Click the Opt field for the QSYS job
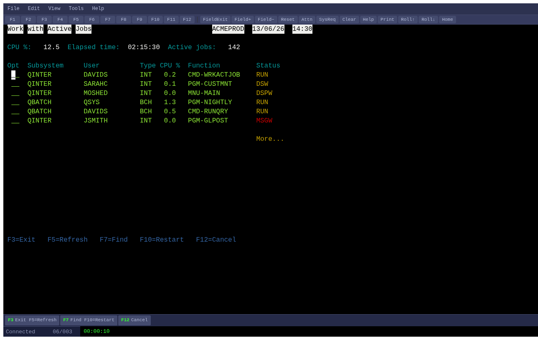The width and height of the screenshot is (538, 340). [x=15, y=102]
